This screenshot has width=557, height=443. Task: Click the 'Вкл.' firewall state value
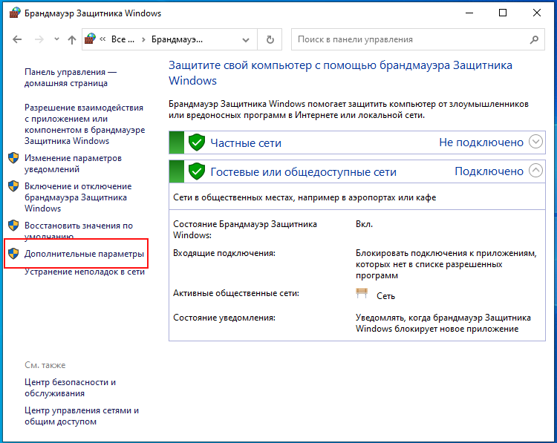coord(364,224)
